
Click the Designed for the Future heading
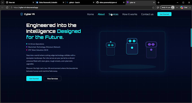pos(54,34)
